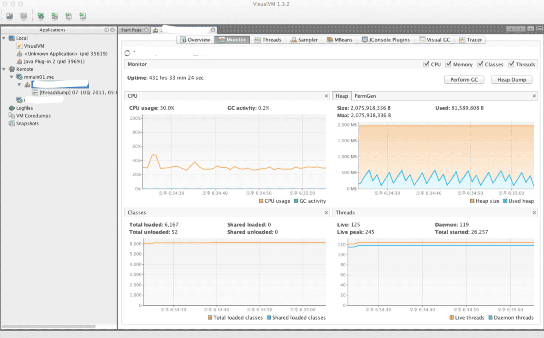Viewport: 544px width, 338px height.
Task: Close the CPU chart panel
Action: [326, 96]
